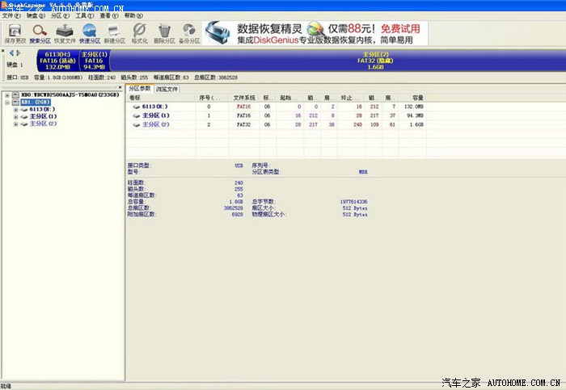
Task: Click the 新建分区 (New Partition) icon
Action: [115, 32]
